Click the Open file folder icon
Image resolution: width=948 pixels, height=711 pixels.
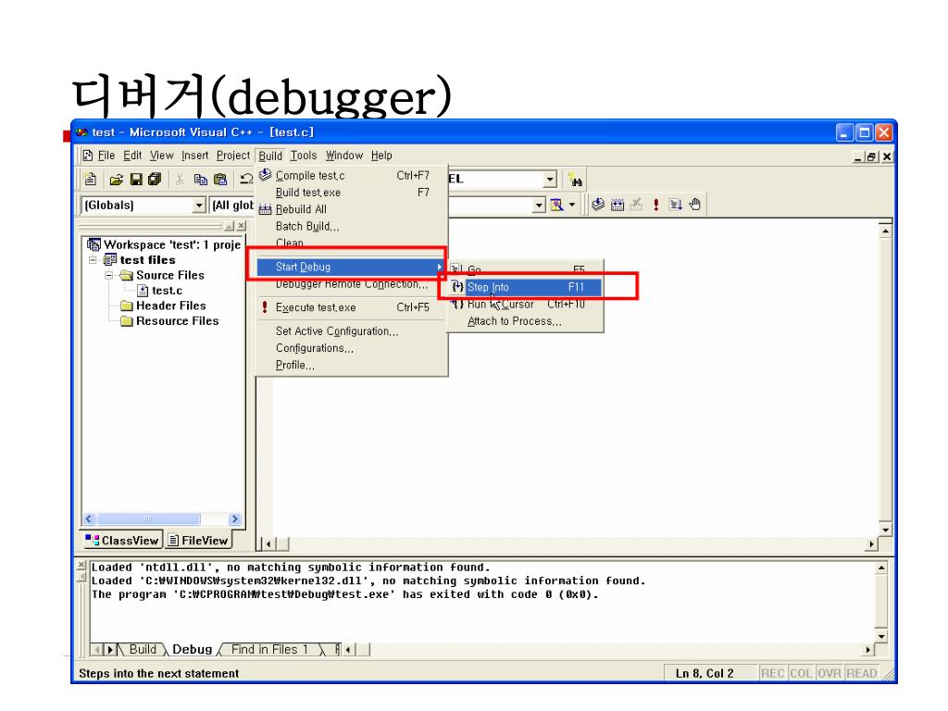[116, 179]
